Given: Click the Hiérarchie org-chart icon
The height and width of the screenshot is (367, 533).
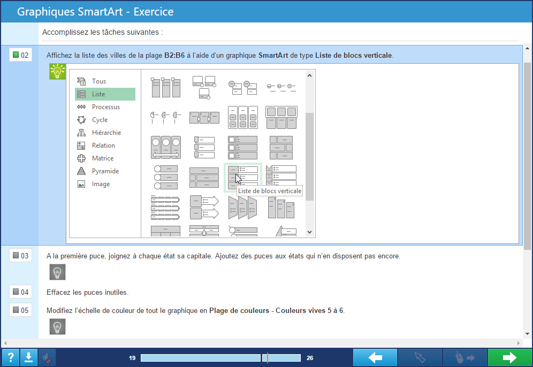Looking at the screenshot, I should pyautogui.click(x=81, y=133).
